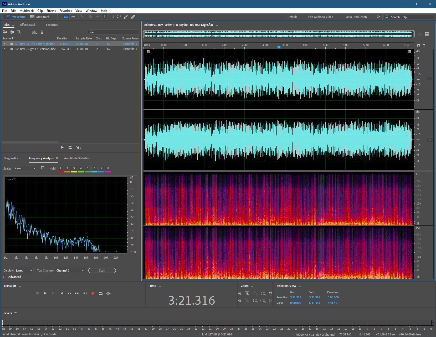Click the headphone scrub icon above the editor
The height and width of the screenshot is (337, 436).
tap(419, 45)
